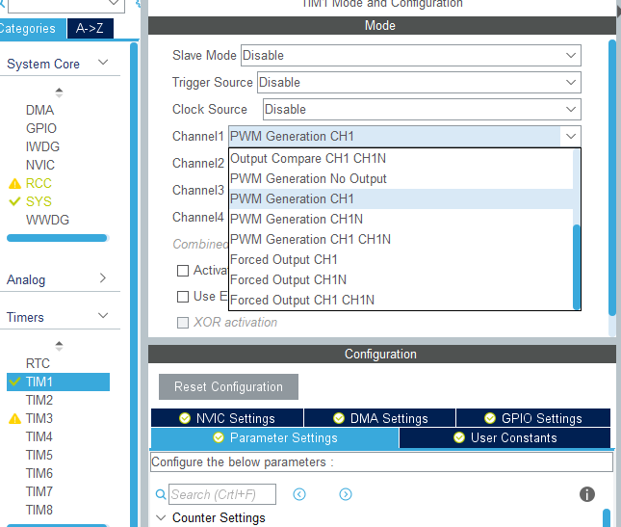Image resolution: width=621 pixels, height=527 pixels.
Task: Select RTC in Timers list
Action: 38,363
